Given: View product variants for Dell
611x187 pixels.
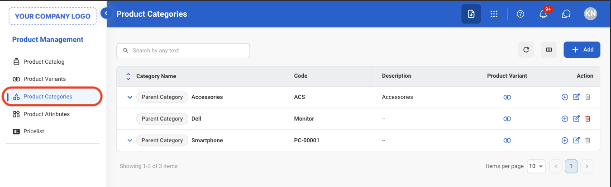Looking at the screenshot, I should [507, 119].
